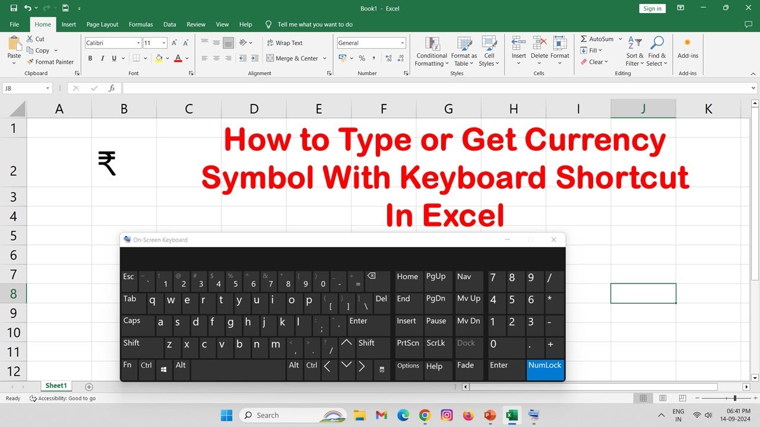This screenshot has width=760, height=427.
Task: Click Options key on On-Screen Keyboard
Action: [408, 369]
